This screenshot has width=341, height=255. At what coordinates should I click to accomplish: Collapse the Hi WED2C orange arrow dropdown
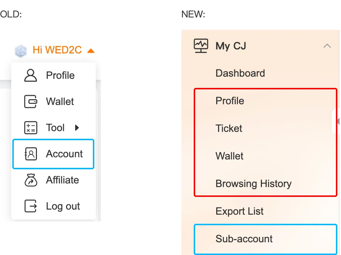click(91, 50)
